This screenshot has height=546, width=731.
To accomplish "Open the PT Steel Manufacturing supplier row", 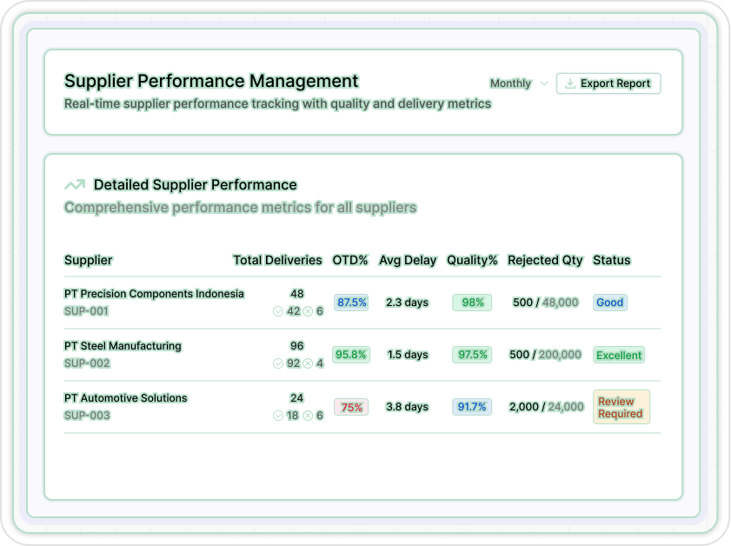I will (123, 346).
